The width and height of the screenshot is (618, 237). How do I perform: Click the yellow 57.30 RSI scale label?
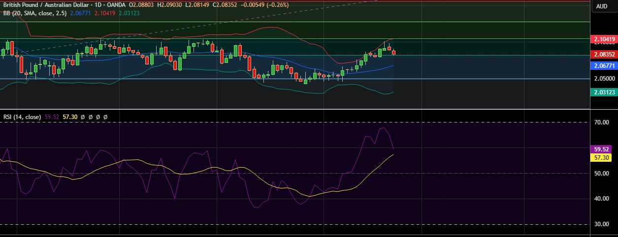(x=602, y=157)
